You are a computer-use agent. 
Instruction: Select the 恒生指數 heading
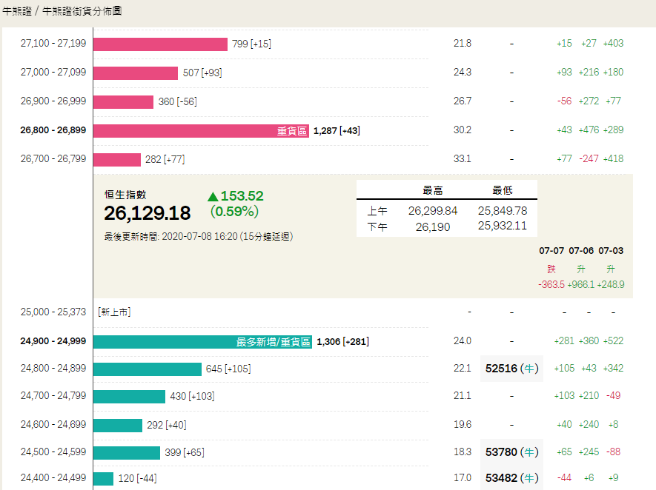[x=125, y=195]
